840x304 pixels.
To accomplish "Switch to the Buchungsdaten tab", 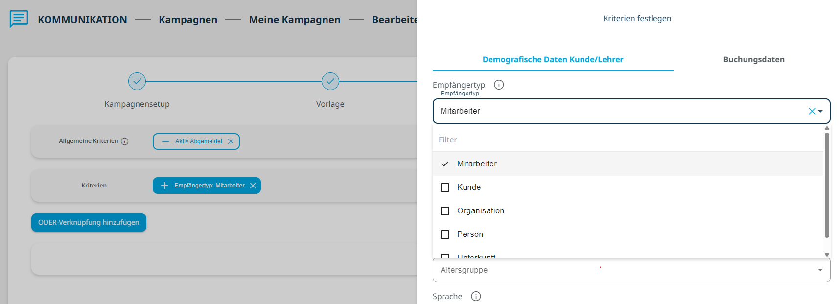I will 753,59.
